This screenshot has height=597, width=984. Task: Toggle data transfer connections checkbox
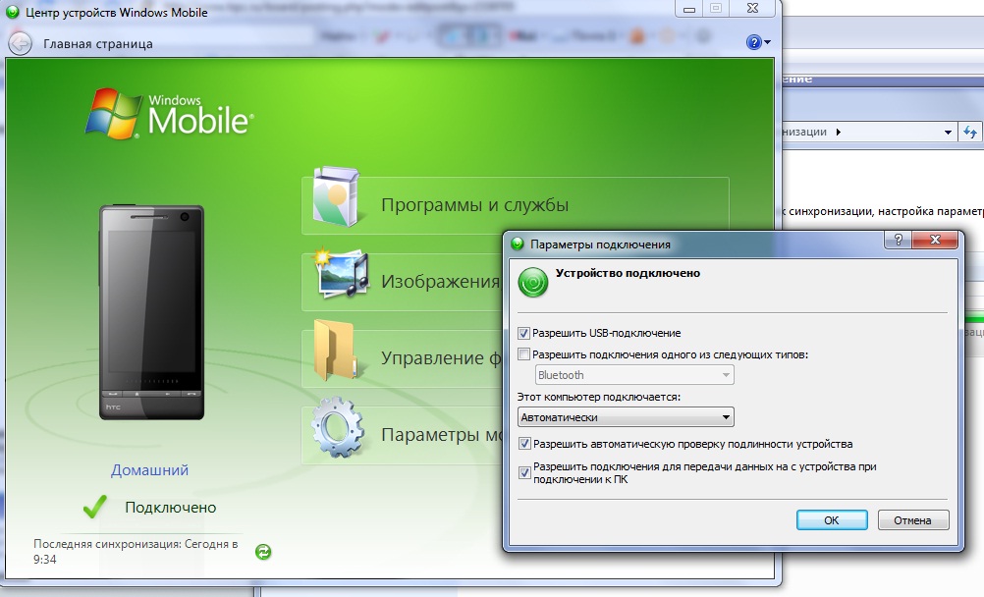click(x=524, y=472)
